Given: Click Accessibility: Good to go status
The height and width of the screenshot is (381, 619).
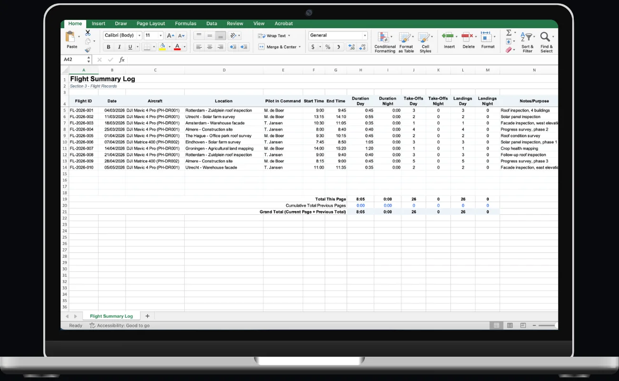Looking at the screenshot, I should (x=120, y=326).
